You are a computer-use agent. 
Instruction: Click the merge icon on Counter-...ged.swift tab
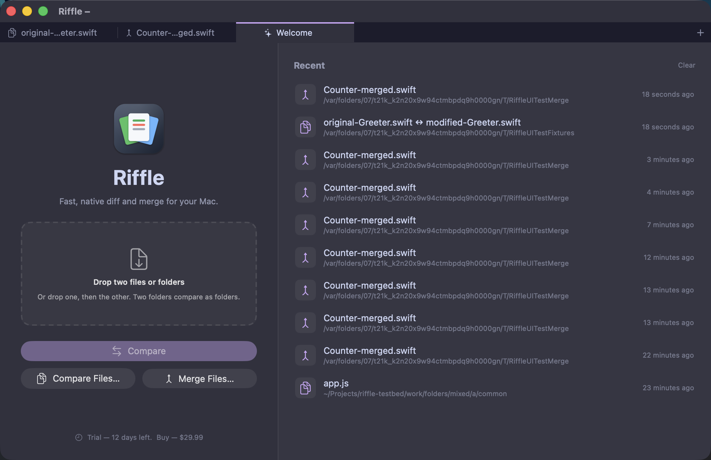(x=129, y=33)
